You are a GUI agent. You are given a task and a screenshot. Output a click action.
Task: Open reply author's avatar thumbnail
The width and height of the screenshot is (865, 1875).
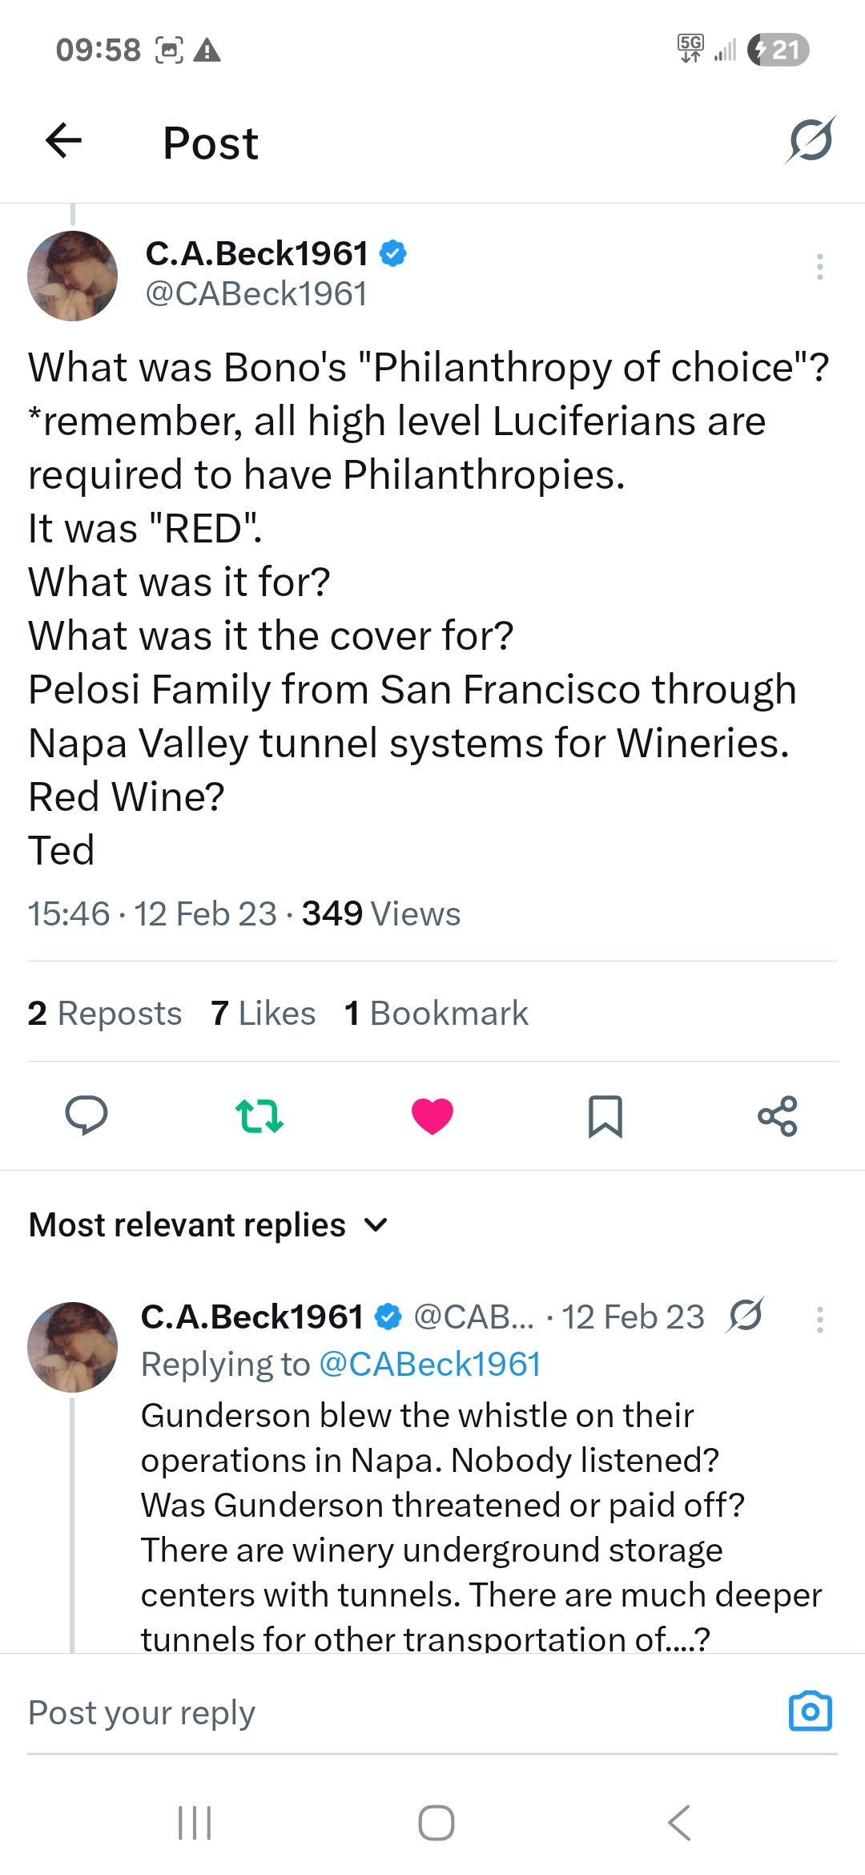click(x=73, y=1347)
